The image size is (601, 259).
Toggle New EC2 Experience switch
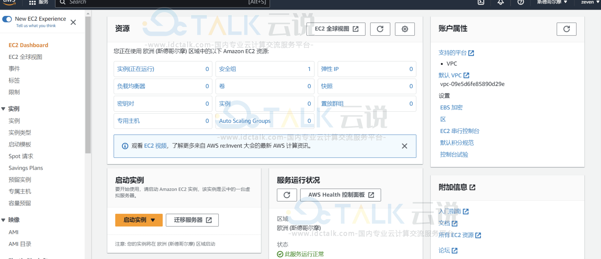click(x=7, y=19)
